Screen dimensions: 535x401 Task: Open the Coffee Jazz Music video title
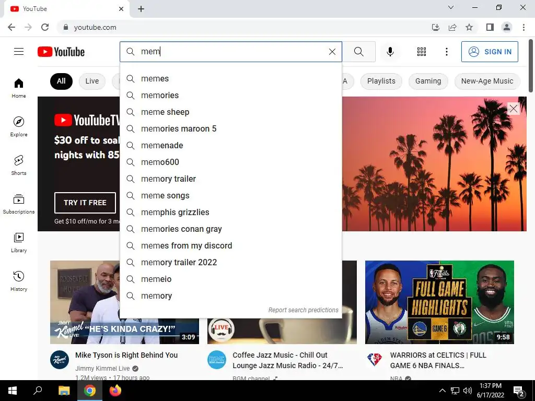point(288,360)
